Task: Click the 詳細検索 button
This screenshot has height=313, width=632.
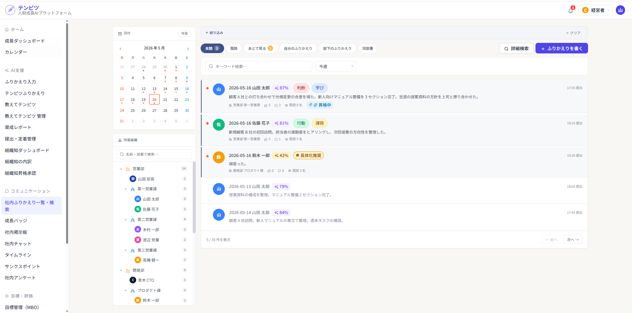Action: 516,48
